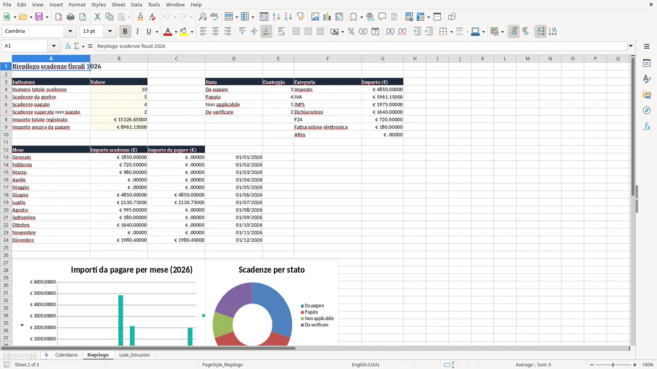Open sidebar Properties panel
This screenshot has height=369, width=657.
[647, 63]
